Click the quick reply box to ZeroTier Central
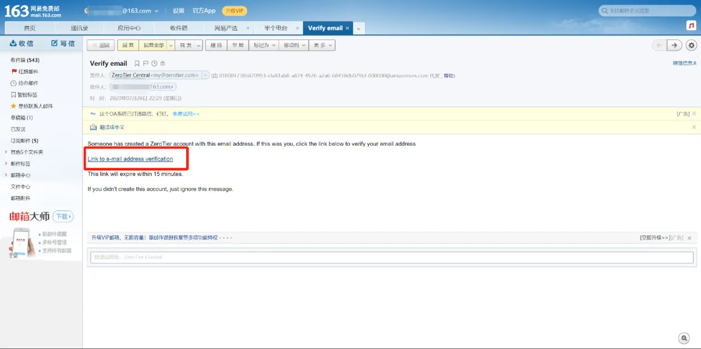 pyautogui.click(x=392, y=257)
